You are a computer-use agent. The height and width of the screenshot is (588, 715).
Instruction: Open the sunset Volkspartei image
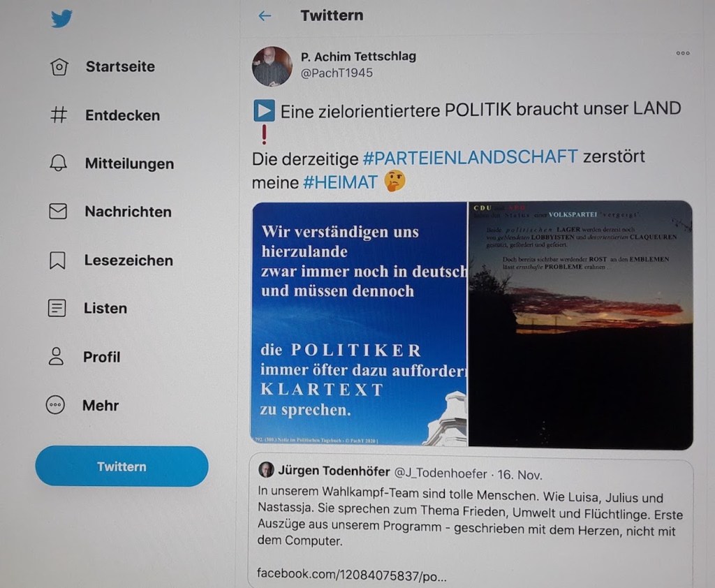click(x=580, y=324)
